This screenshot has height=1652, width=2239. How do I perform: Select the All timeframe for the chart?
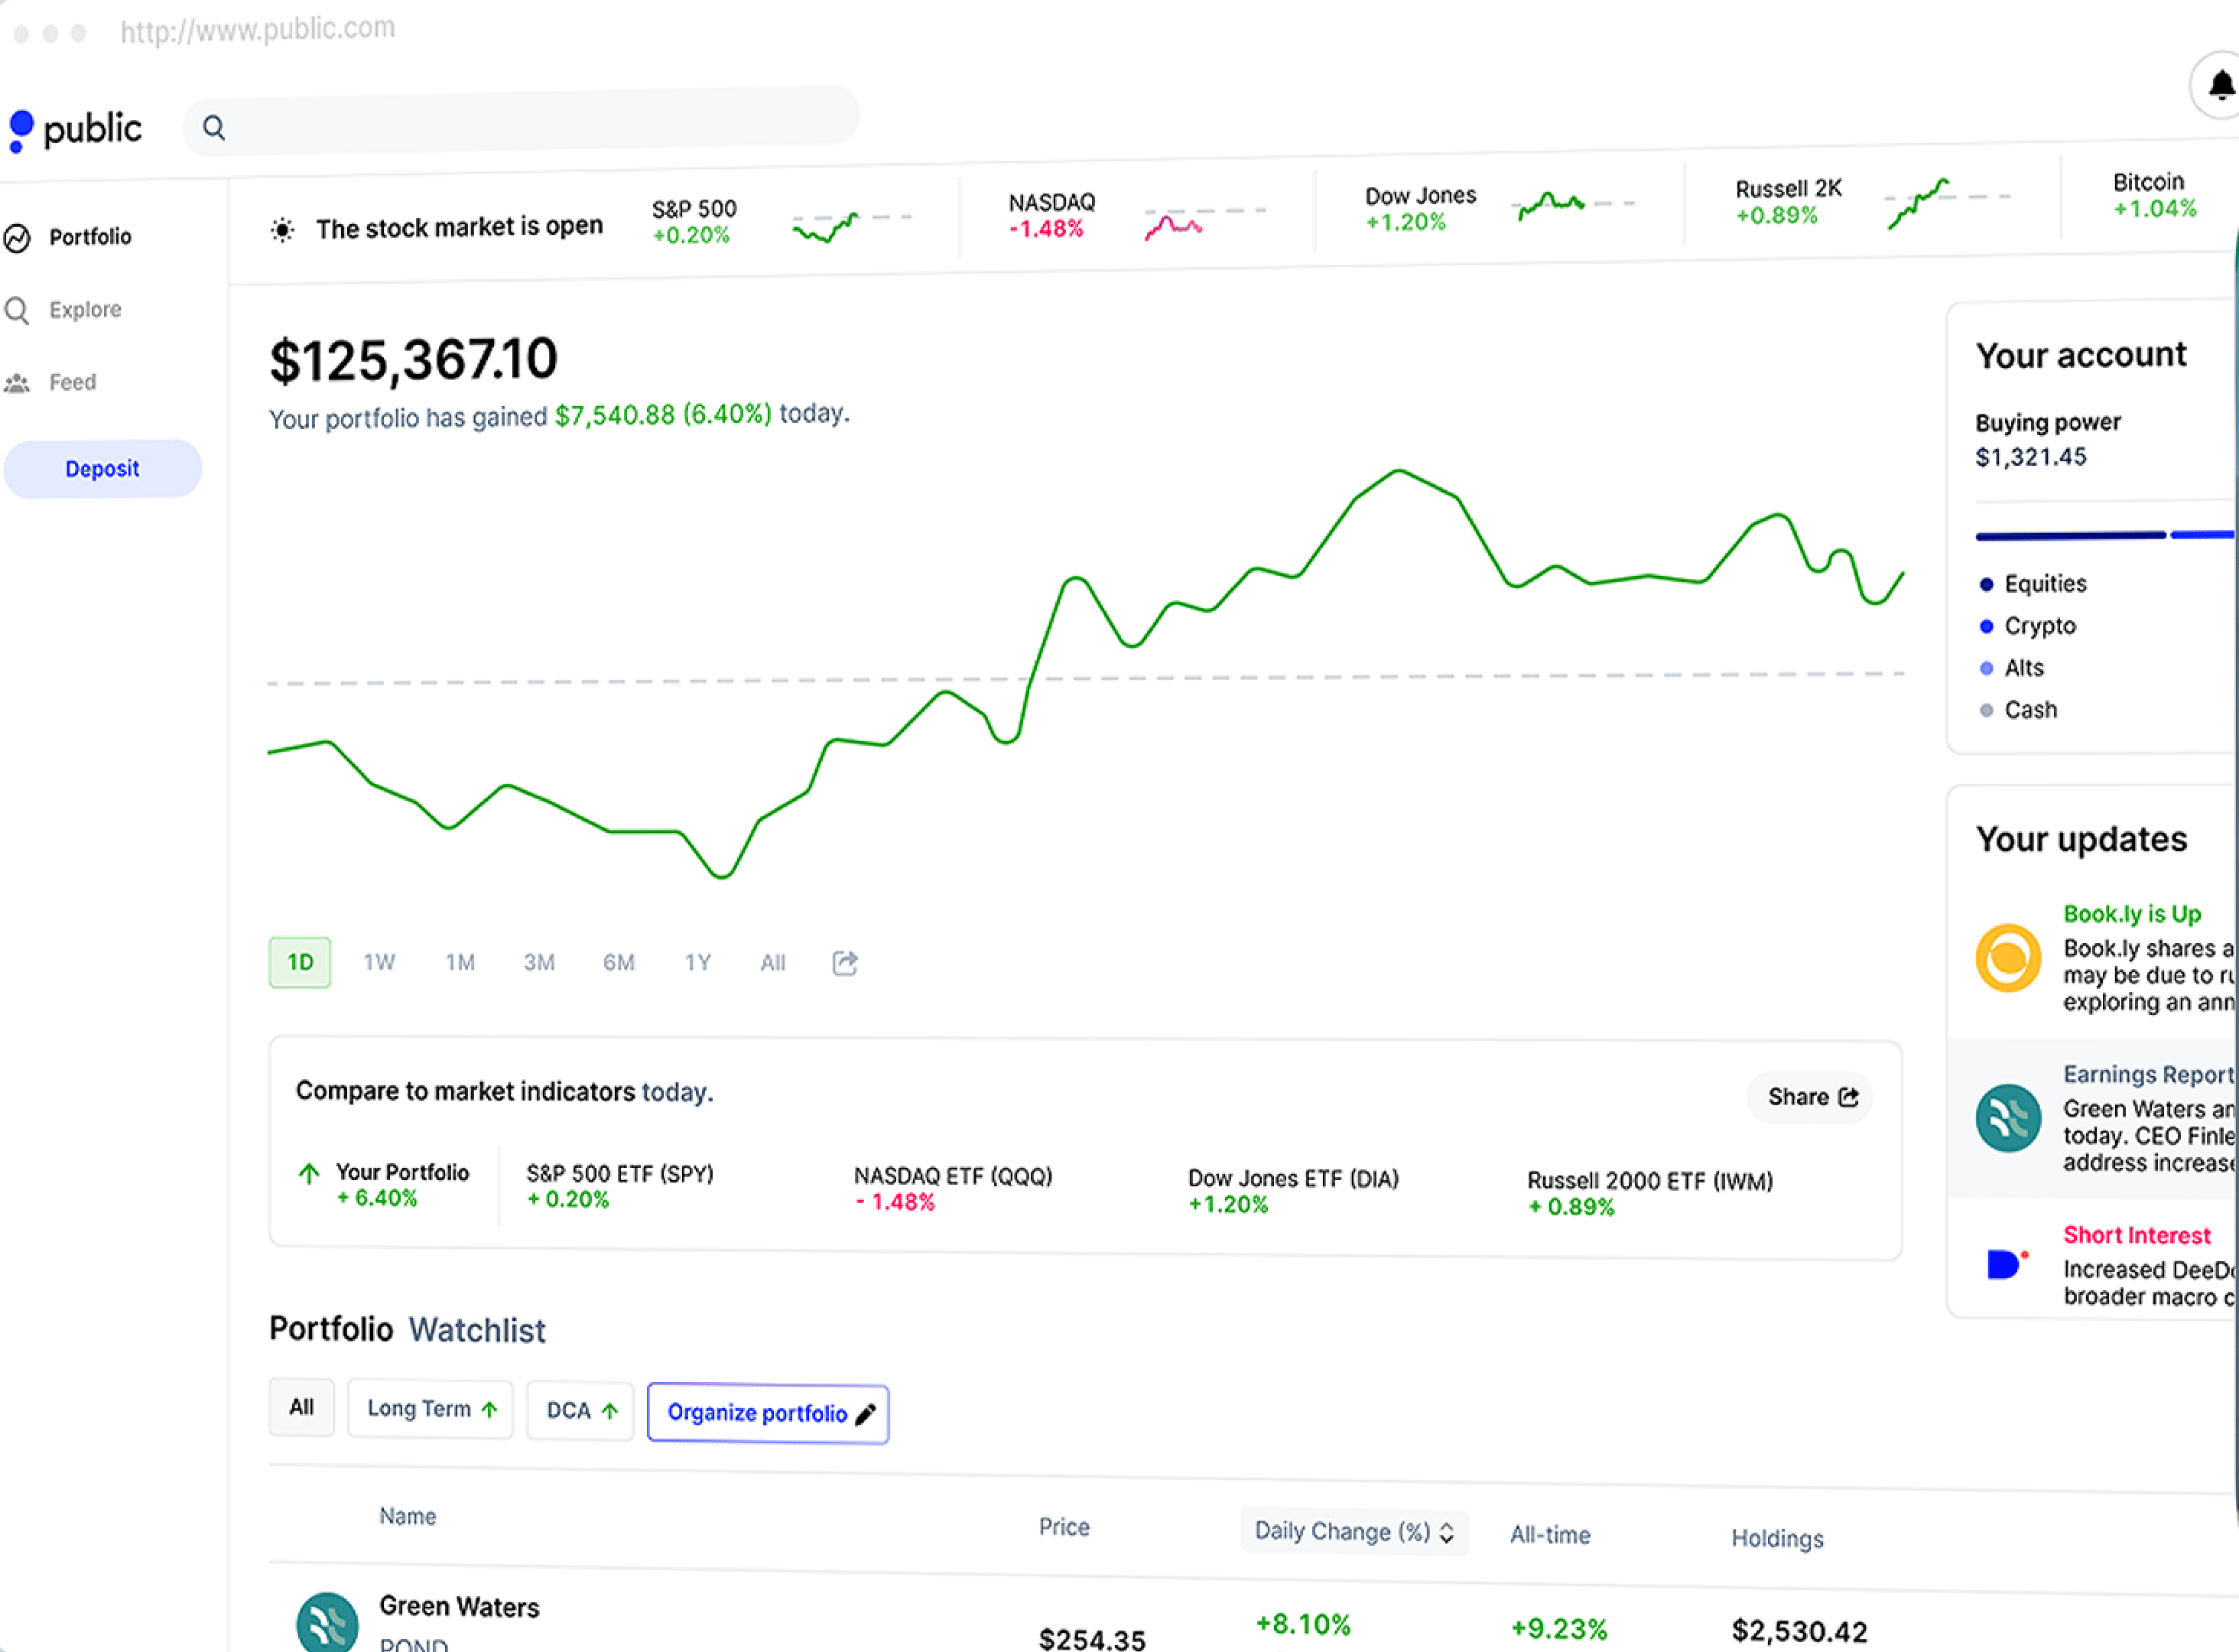click(x=772, y=962)
